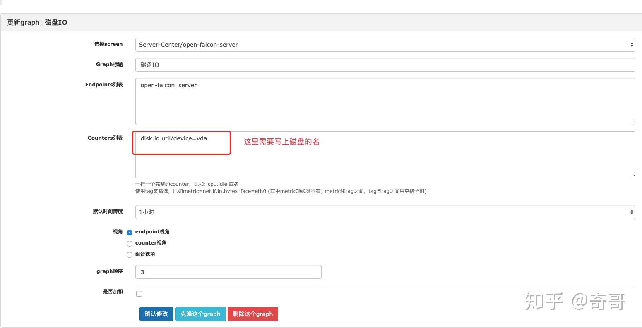Click the Counters textarea resize grip

point(633,176)
